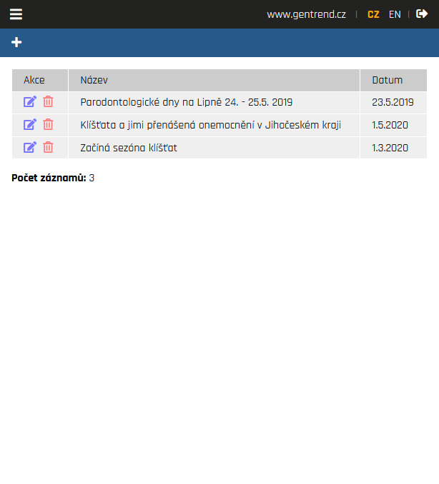Sort by the Název column header
Screen dimensions: 439x484
[x=94, y=80]
